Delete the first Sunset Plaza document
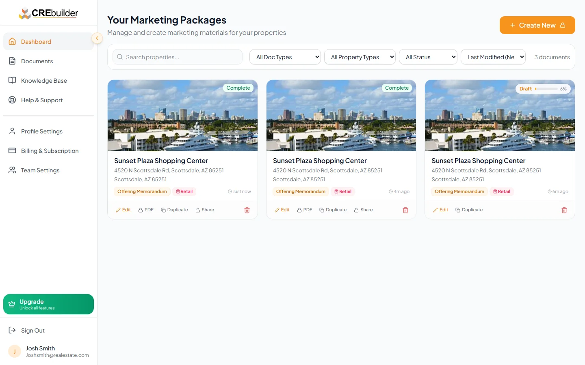The image size is (585, 365). [247, 210]
